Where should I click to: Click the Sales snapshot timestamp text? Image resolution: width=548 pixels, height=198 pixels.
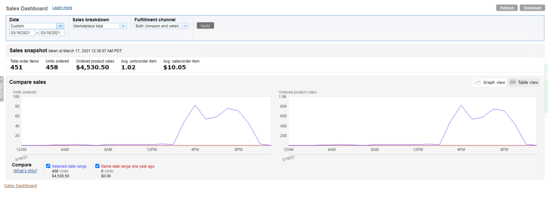[x=85, y=51]
